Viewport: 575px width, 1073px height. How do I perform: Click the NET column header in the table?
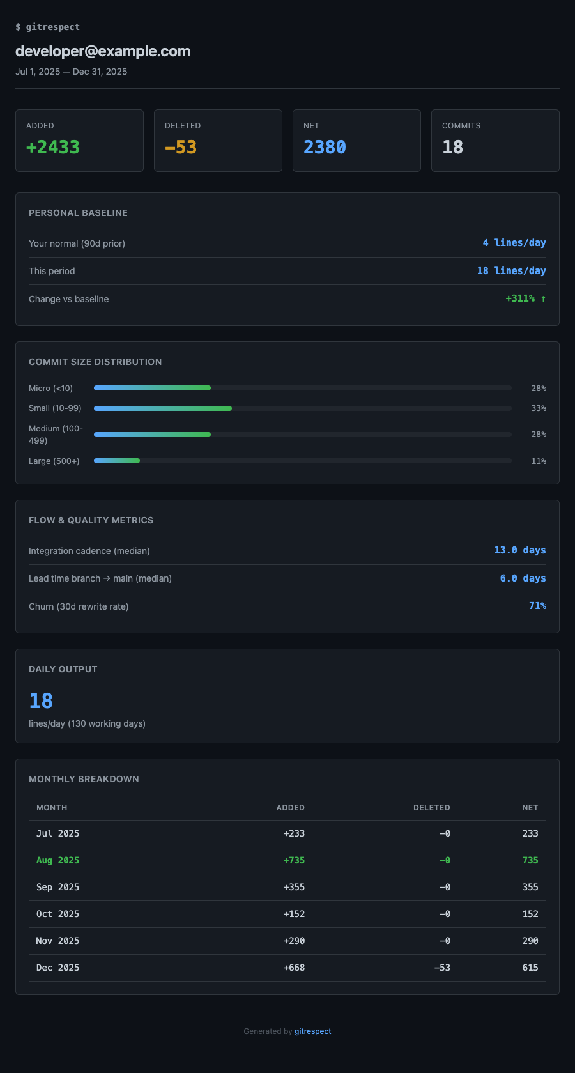(530, 808)
